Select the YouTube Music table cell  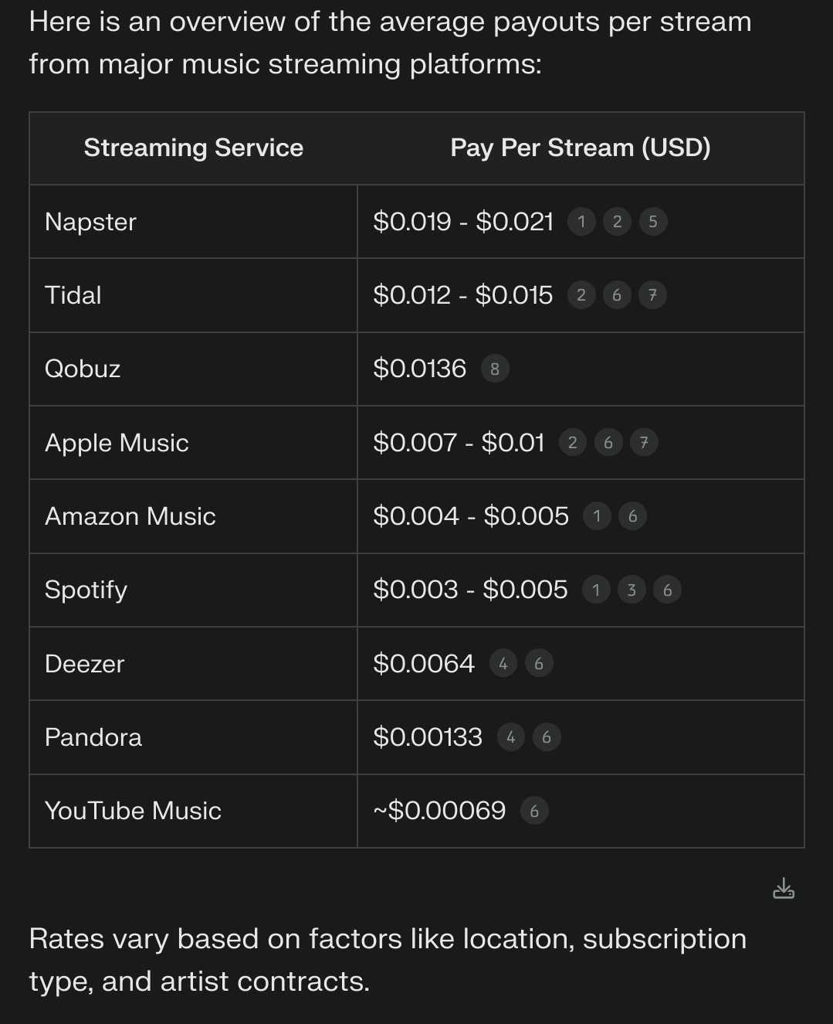pyautogui.click(x=193, y=811)
